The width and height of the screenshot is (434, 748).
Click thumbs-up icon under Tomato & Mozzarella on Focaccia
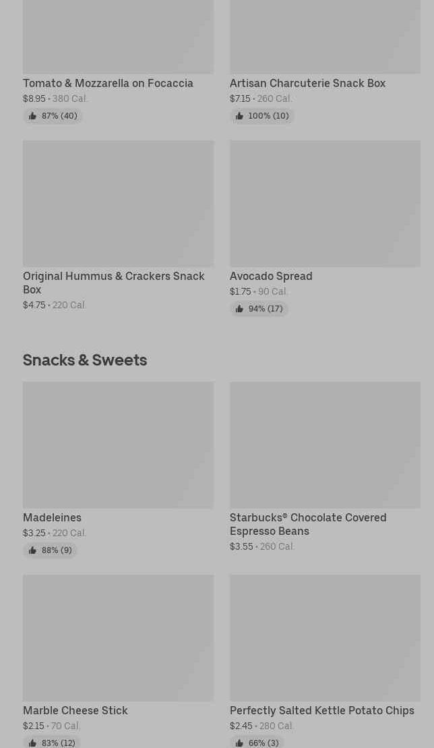coord(32,116)
